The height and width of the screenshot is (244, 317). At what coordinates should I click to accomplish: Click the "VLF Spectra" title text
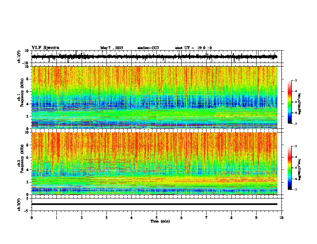pos(45,48)
